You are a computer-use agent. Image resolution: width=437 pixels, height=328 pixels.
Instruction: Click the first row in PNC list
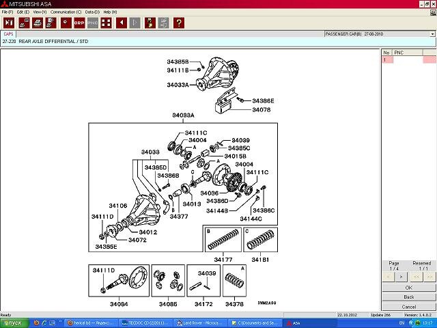pyautogui.click(x=408, y=60)
